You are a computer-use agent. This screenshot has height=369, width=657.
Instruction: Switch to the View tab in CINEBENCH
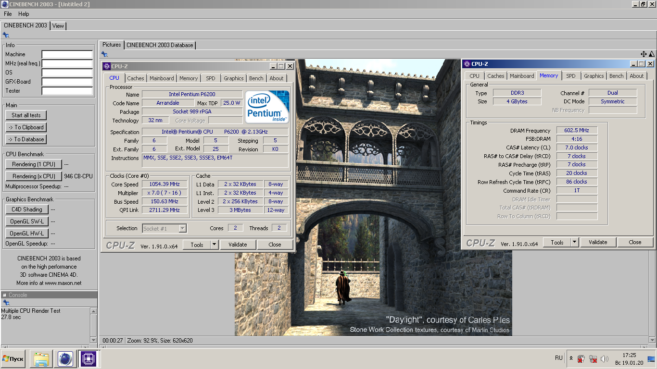click(58, 26)
